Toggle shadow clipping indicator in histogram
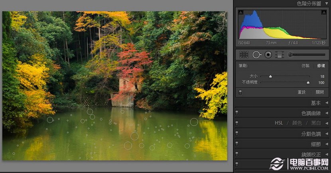331x173 pixels. (240, 13)
